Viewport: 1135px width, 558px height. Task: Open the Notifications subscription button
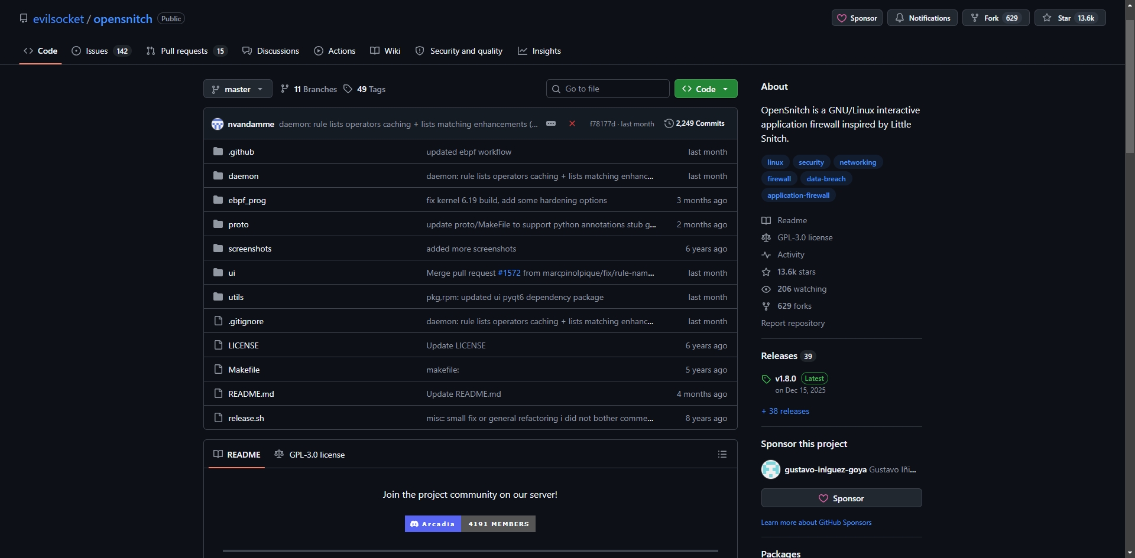click(x=922, y=18)
